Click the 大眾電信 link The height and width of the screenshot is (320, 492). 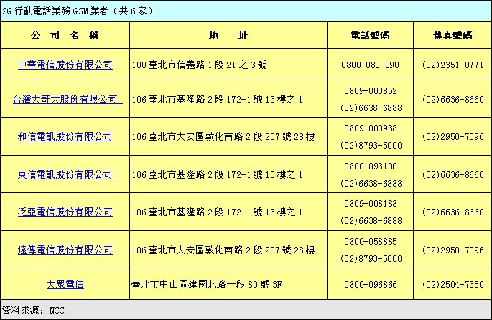click(x=65, y=284)
